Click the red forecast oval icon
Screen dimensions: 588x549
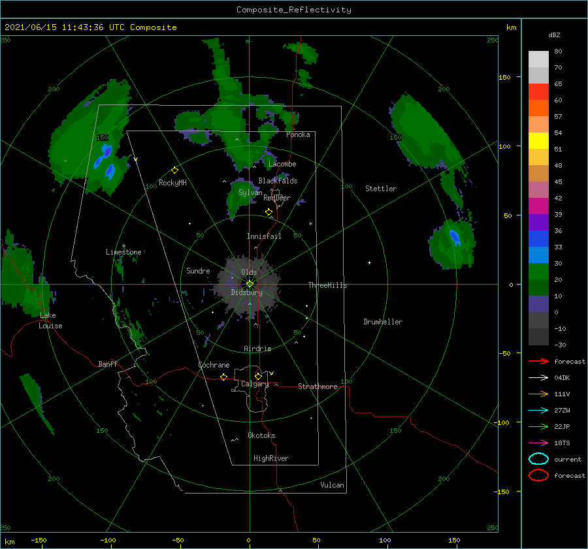(x=538, y=475)
